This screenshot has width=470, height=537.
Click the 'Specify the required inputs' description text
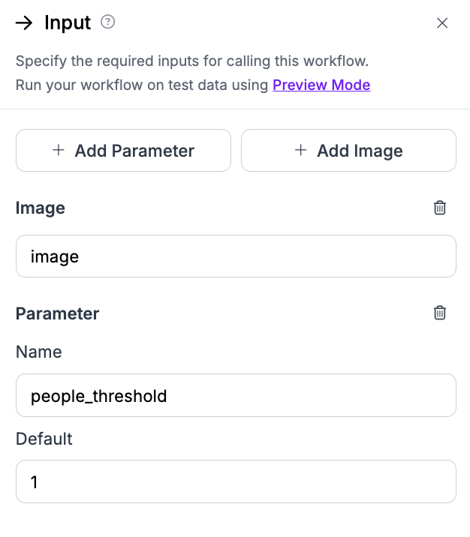coord(192,61)
